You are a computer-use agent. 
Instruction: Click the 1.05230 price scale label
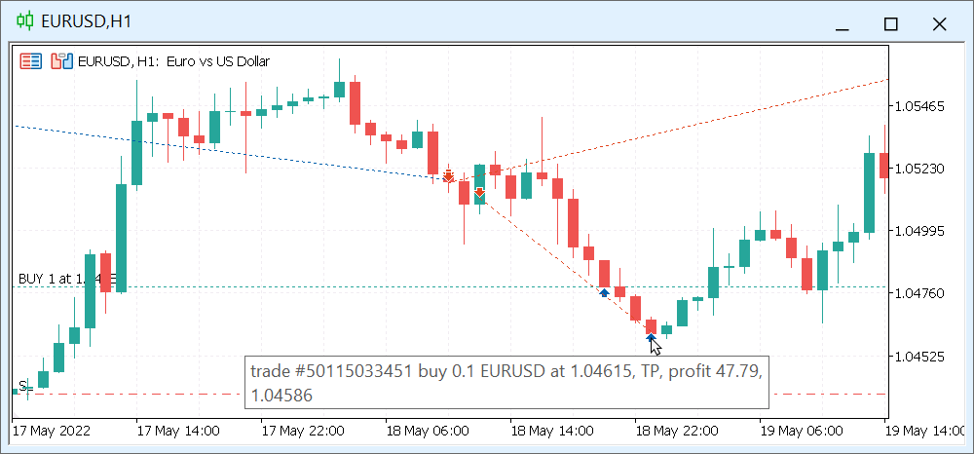click(x=920, y=169)
